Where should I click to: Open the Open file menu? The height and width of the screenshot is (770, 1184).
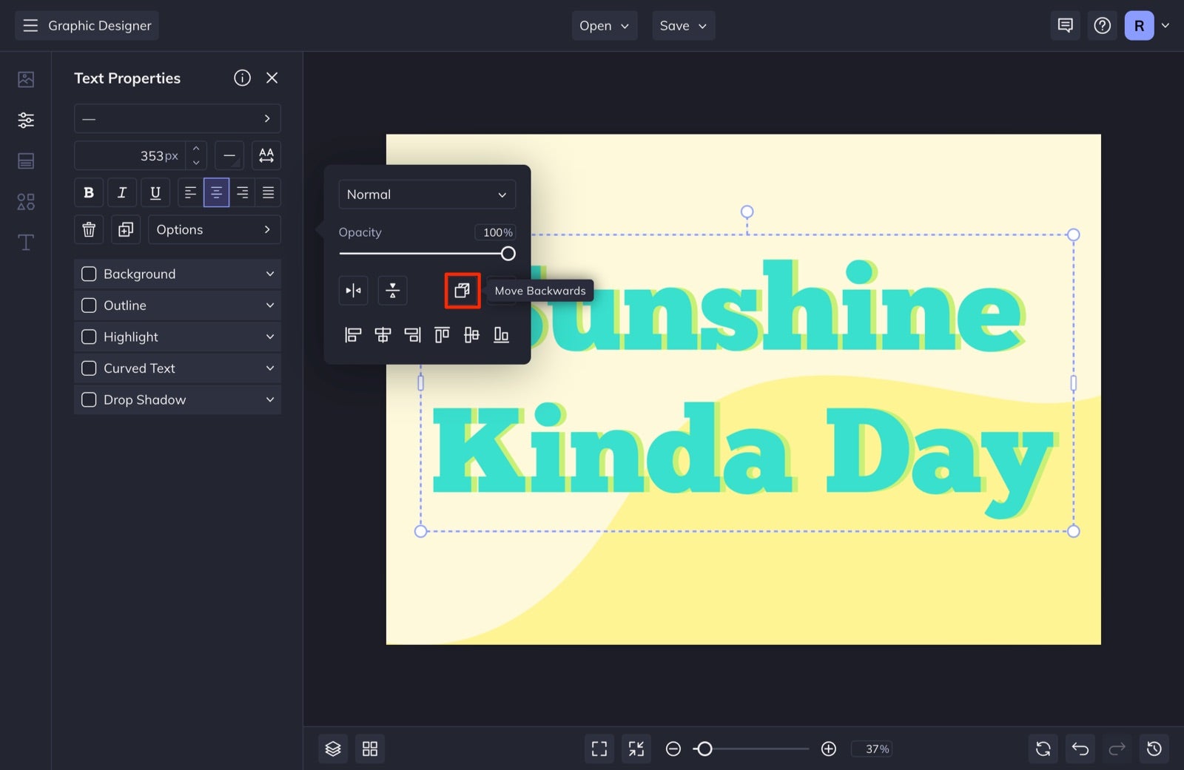tap(604, 25)
